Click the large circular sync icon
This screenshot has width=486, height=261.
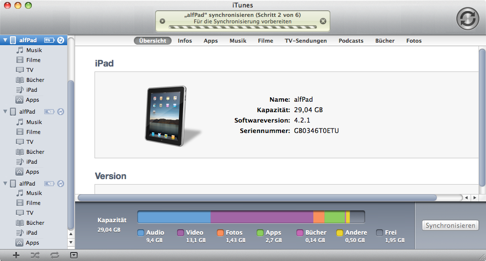pos(468,18)
